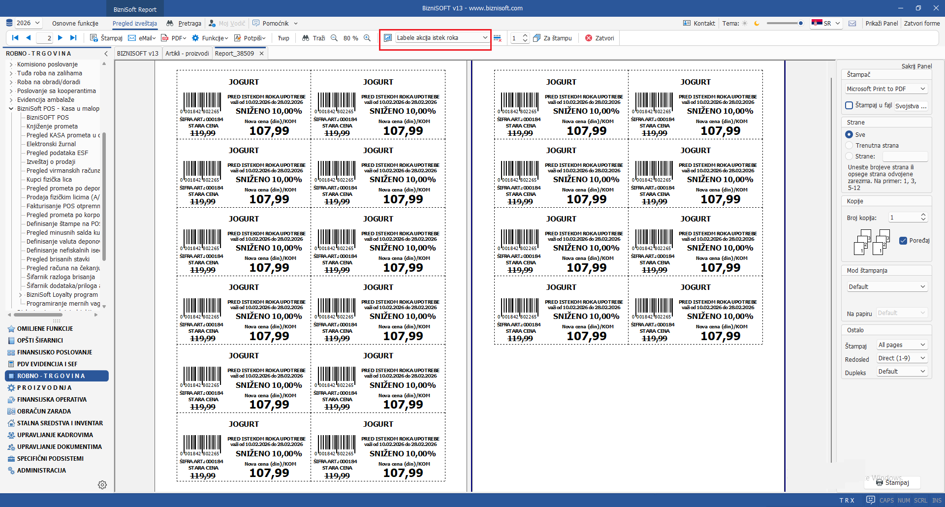
Task: Collapse BizniSoft POS - Kasa u malop node
Action: pyautogui.click(x=11, y=109)
